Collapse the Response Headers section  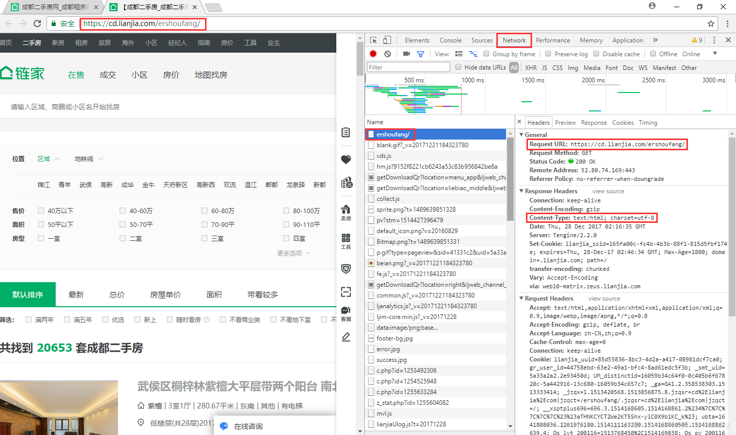[x=521, y=191]
